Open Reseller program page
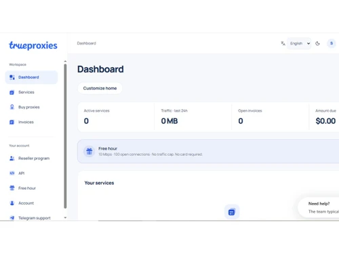The image size is (339, 254). tap(31, 158)
